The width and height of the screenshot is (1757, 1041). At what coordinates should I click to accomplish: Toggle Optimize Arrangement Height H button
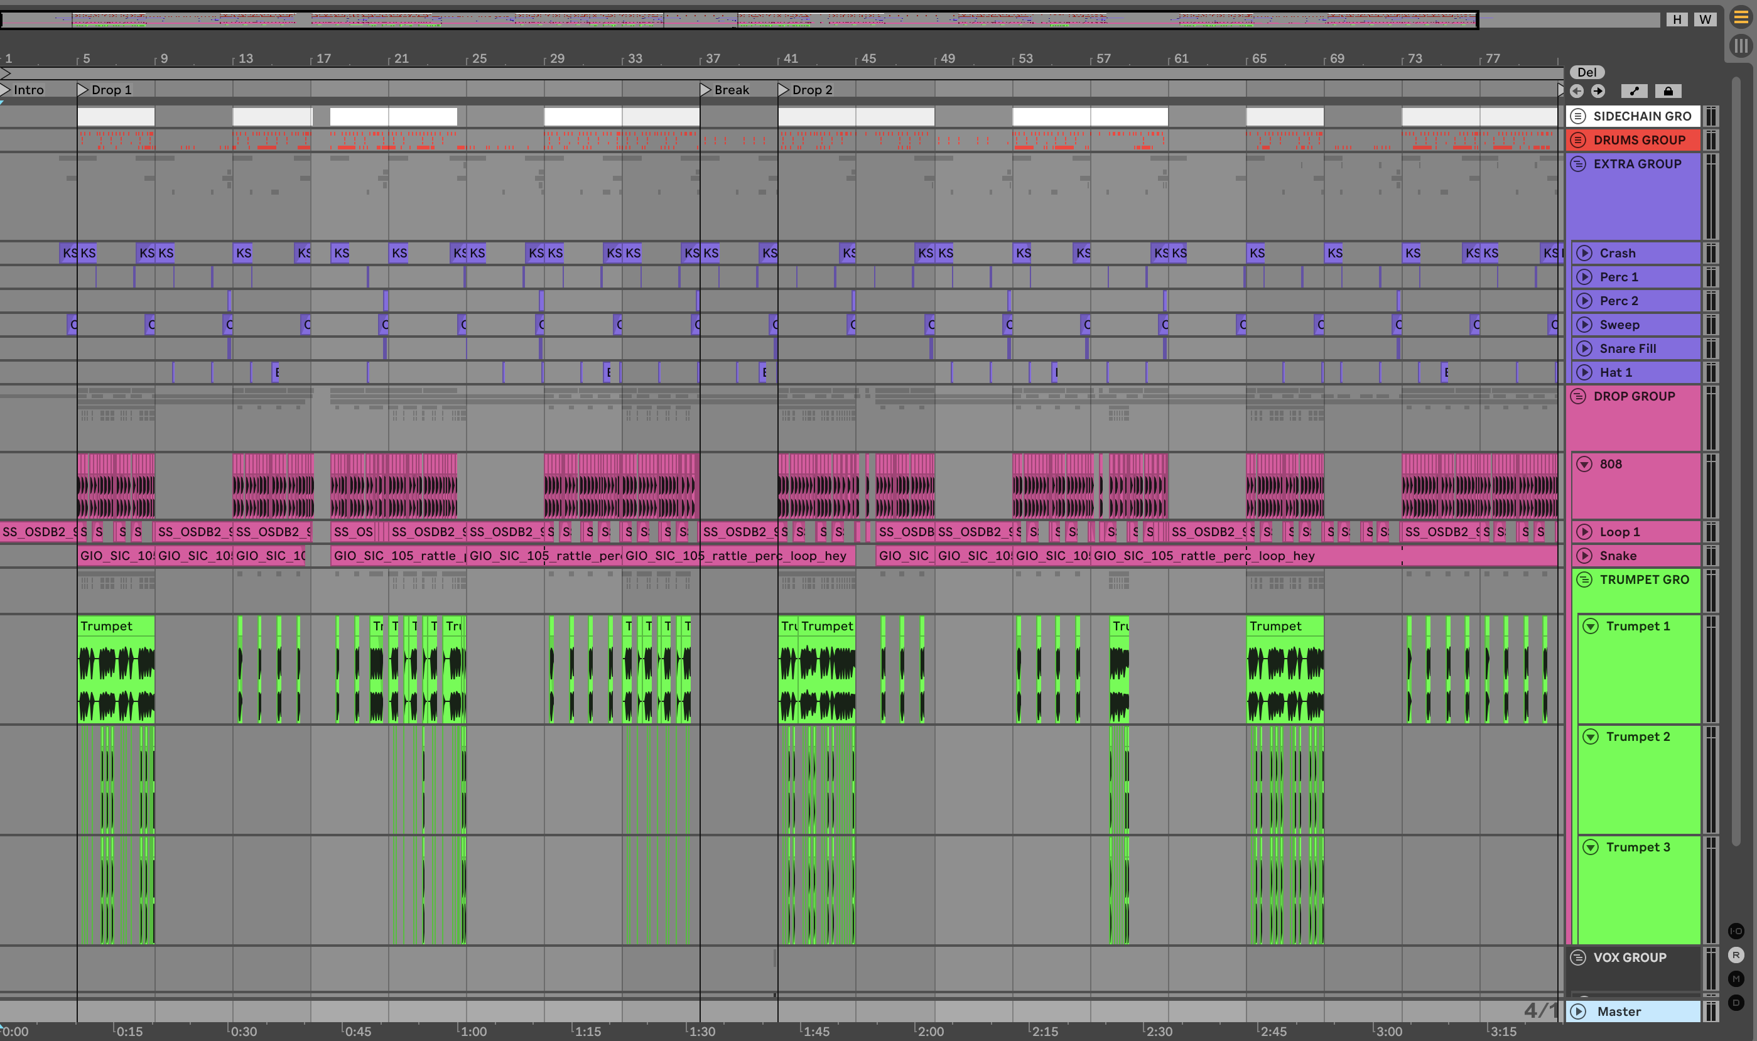click(1677, 19)
